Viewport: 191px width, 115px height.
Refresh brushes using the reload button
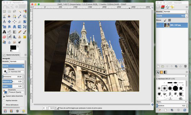pos(185,110)
